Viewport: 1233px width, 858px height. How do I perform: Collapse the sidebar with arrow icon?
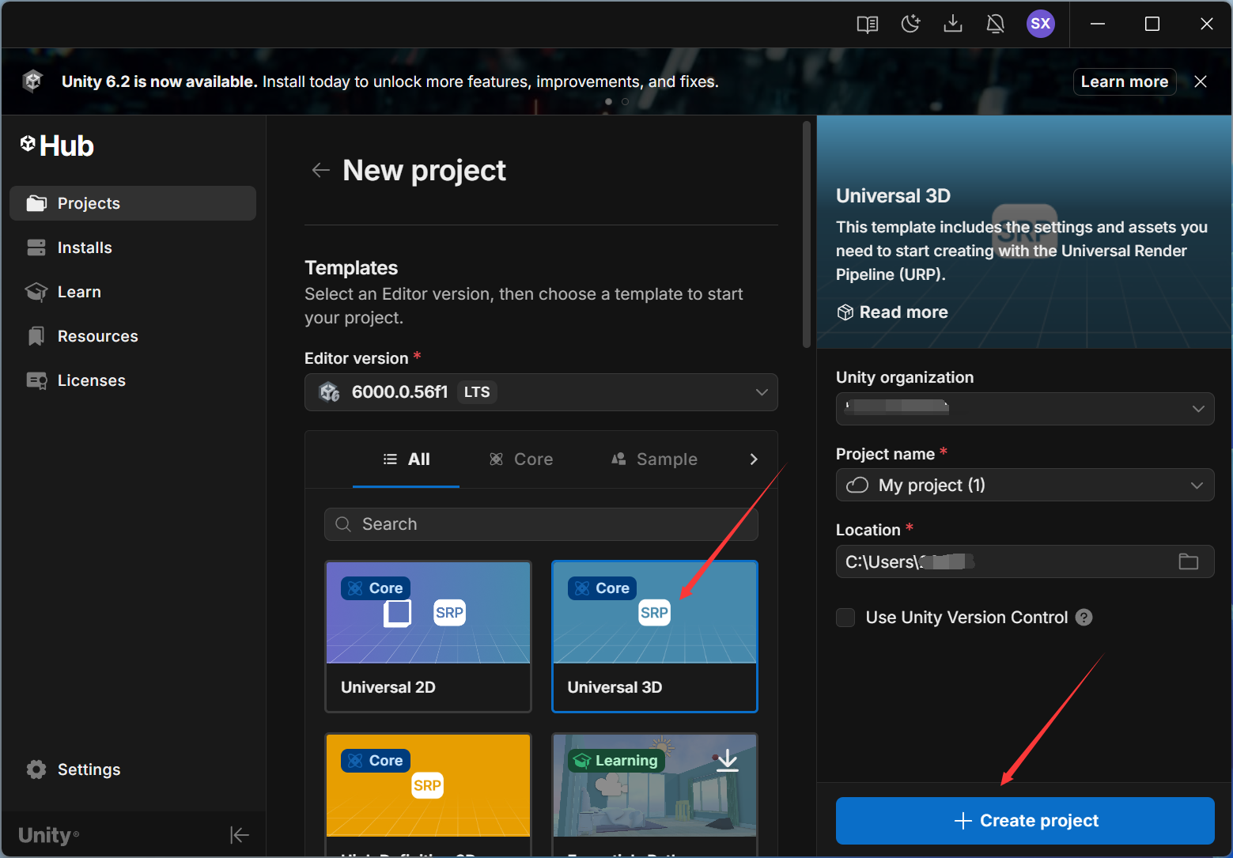point(240,835)
